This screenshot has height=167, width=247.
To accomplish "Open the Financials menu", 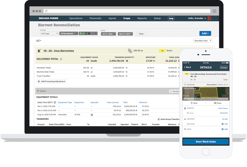I will click(x=95, y=18).
